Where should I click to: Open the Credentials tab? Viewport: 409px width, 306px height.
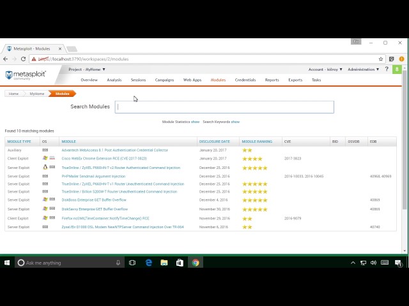point(245,80)
